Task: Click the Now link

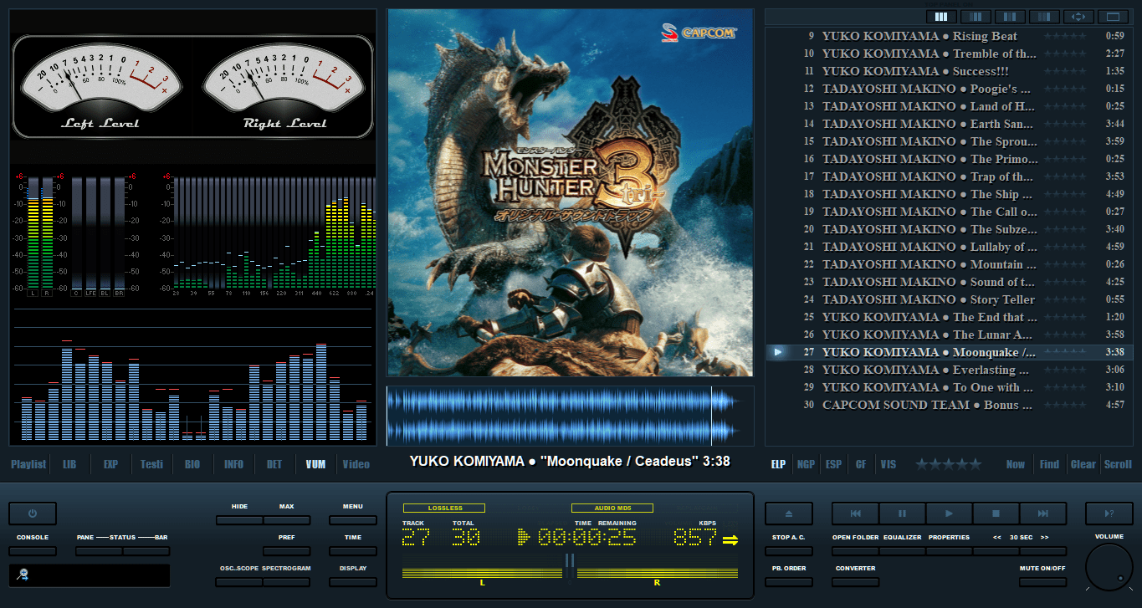Action: 1016,464
